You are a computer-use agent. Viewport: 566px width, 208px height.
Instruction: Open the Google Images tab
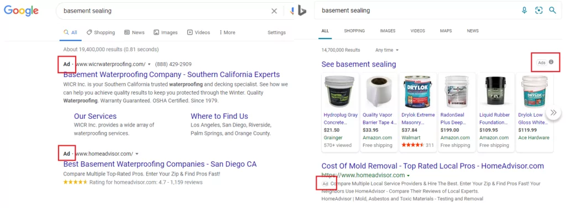click(x=166, y=32)
